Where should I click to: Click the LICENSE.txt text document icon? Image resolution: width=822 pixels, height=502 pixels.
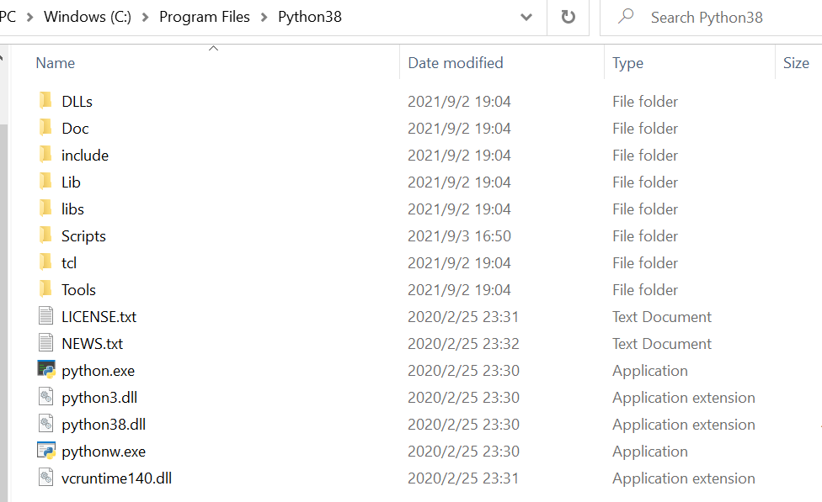click(47, 316)
